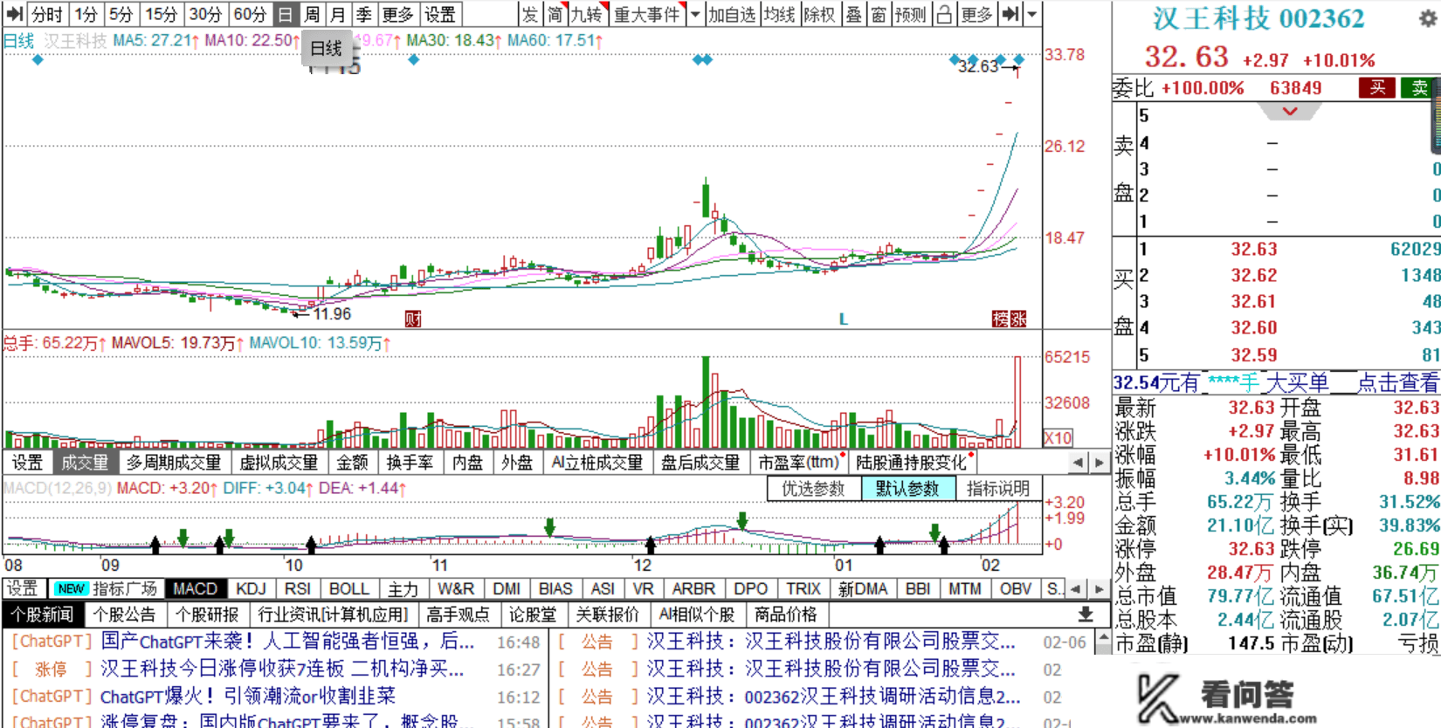This screenshot has width=1441, height=728.
Task: Expand the dropdown arrow next to 重大事件
Action: click(x=695, y=14)
